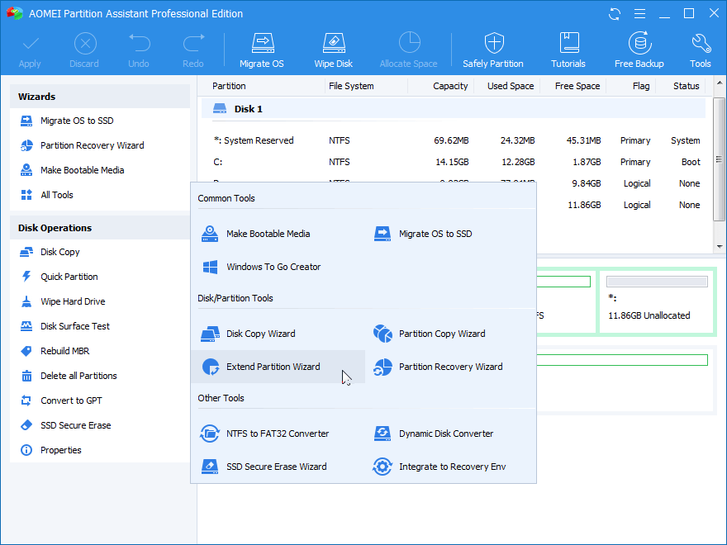Click the Redo arrow in toolbar
Screen dimensions: 727x545
(x=192, y=50)
